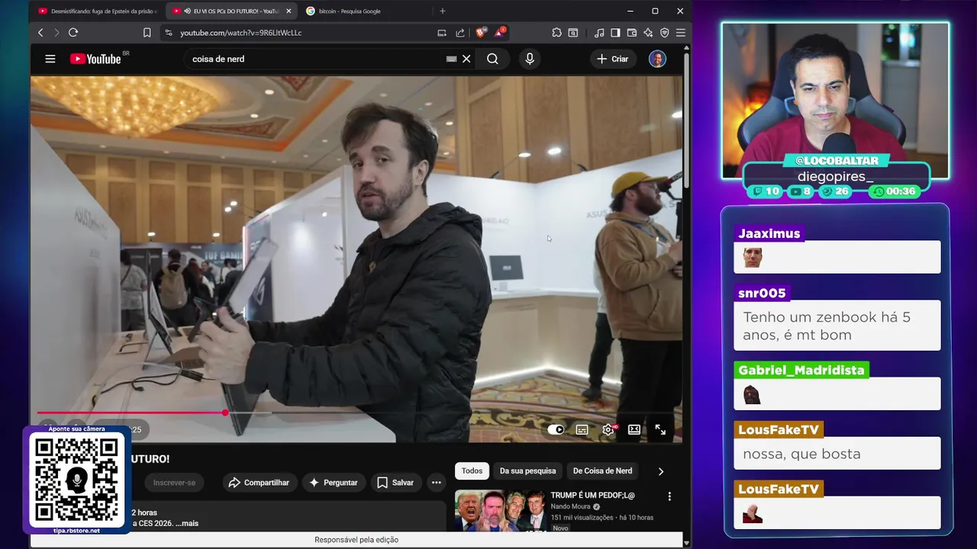Click the 'Gabriel_Madridista' chat username

coord(801,370)
